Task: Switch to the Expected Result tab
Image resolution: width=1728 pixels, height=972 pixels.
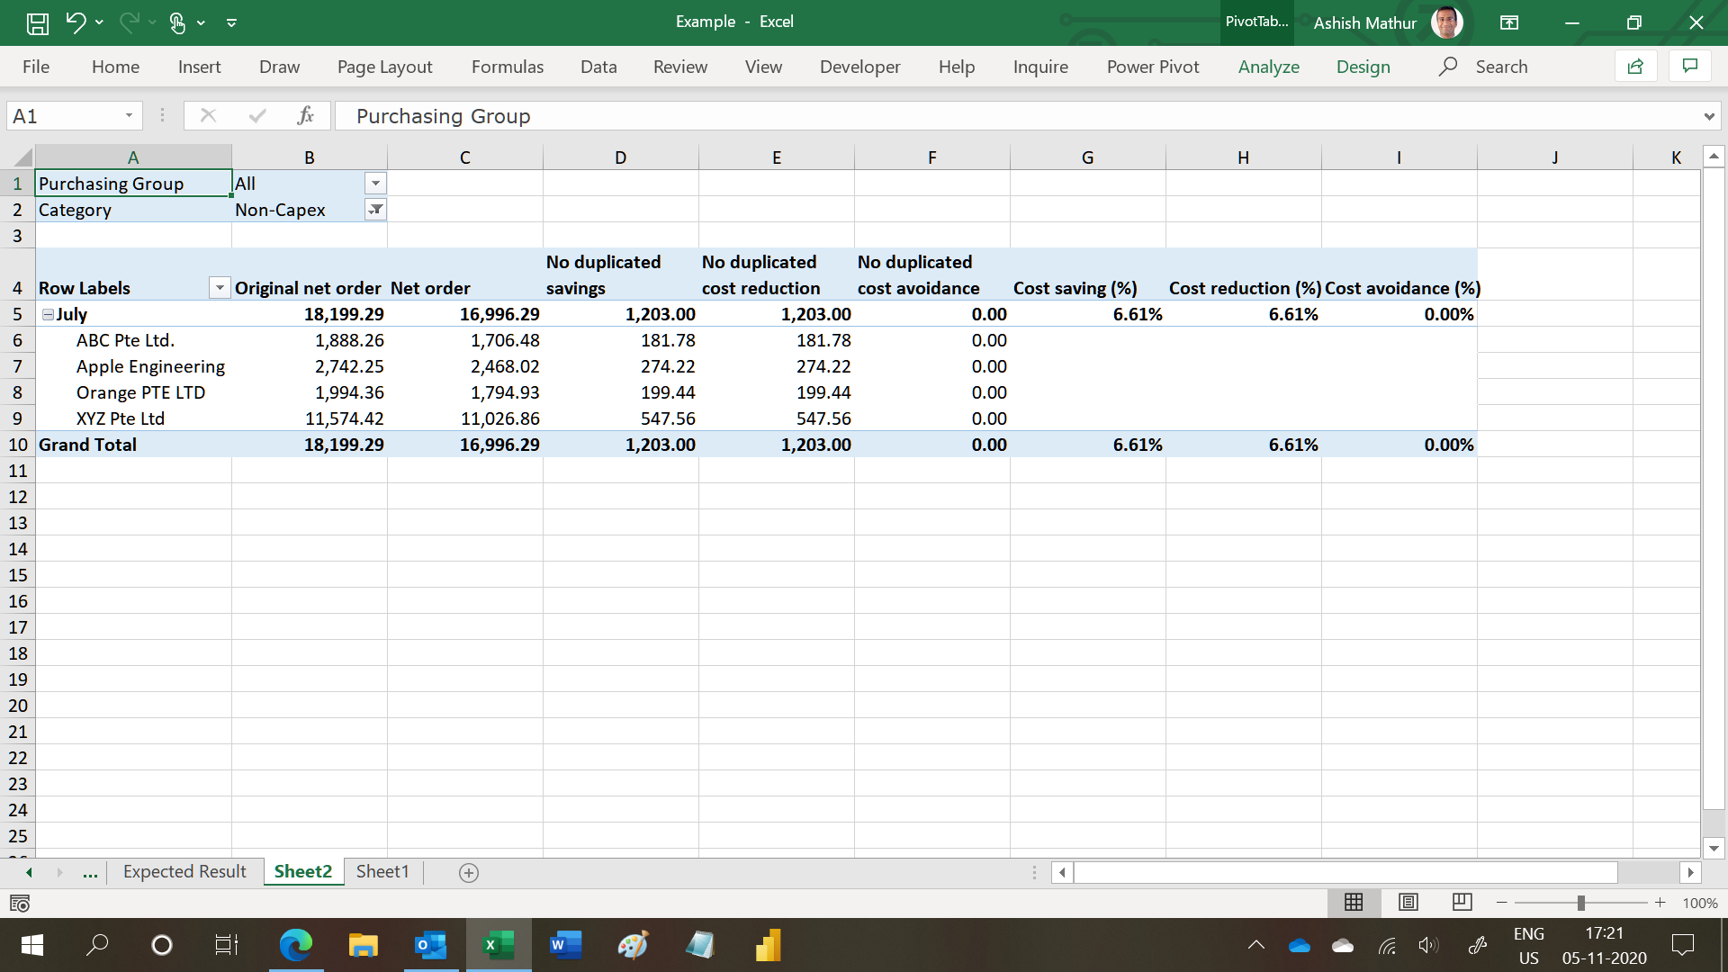Action: [184, 872]
